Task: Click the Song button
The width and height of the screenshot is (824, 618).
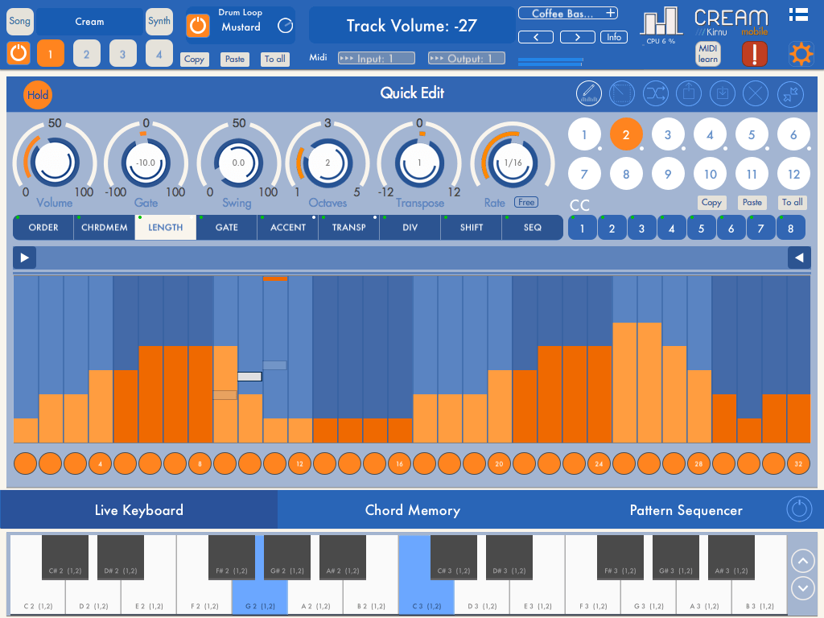Action: coord(19,21)
